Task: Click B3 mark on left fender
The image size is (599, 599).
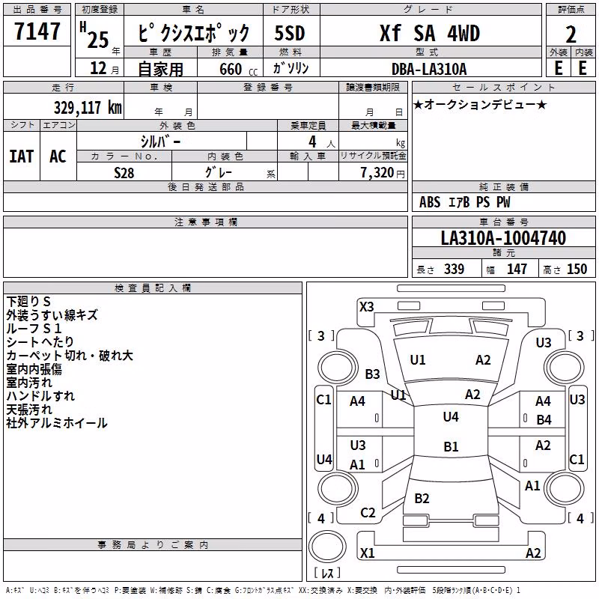Action: pos(372,374)
